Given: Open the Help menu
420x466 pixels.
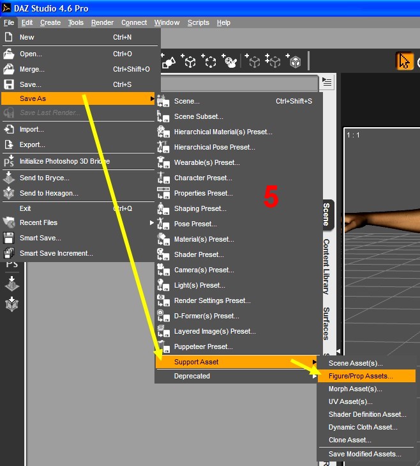Looking at the screenshot, I should (x=223, y=22).
